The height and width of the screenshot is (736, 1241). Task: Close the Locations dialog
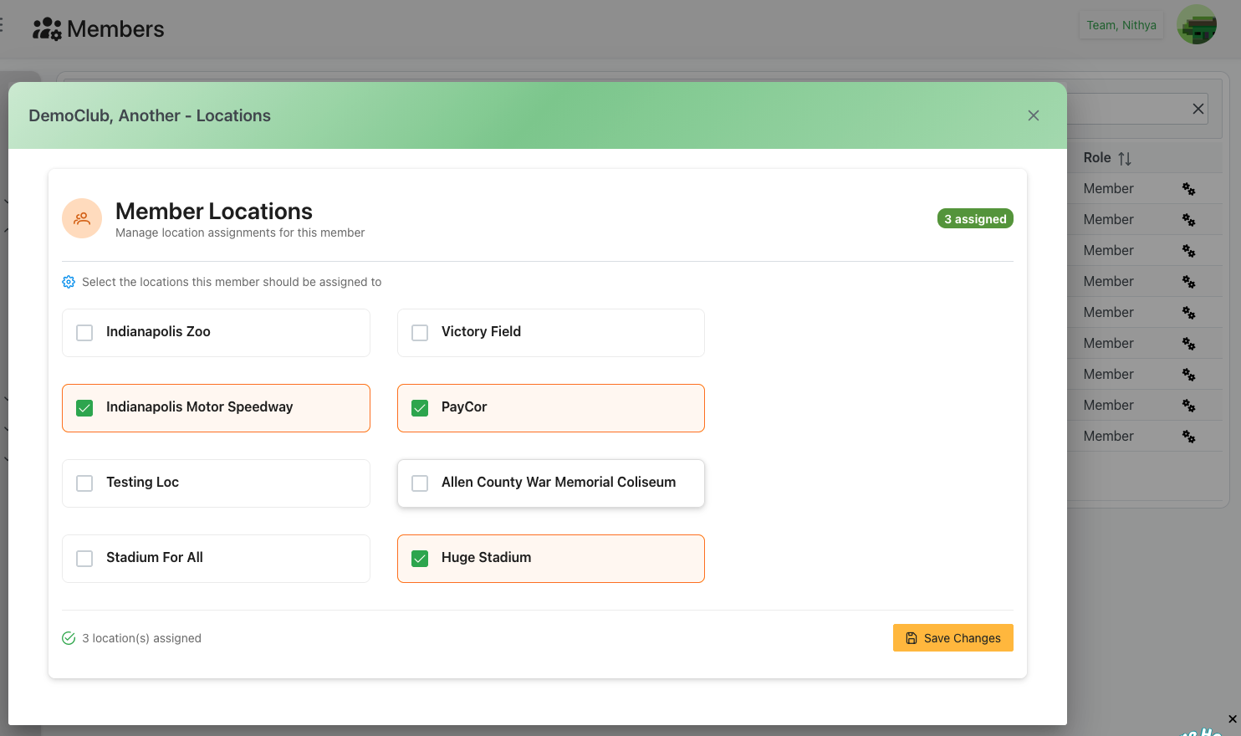point(1034,115)
